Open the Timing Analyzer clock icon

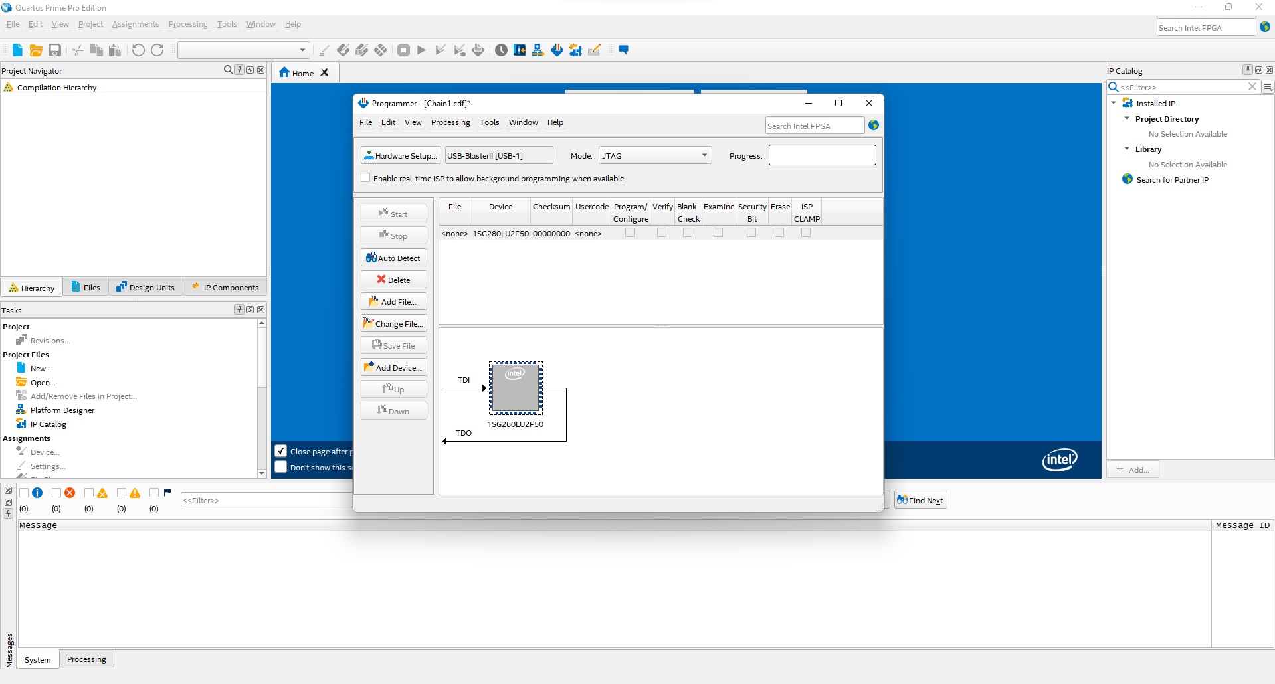(501, 50)
